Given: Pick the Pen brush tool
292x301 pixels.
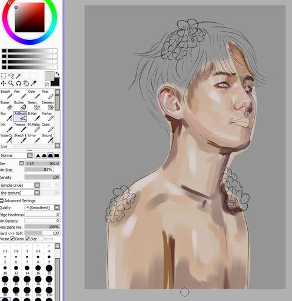Looking at the screenshot, I should 20,94.
